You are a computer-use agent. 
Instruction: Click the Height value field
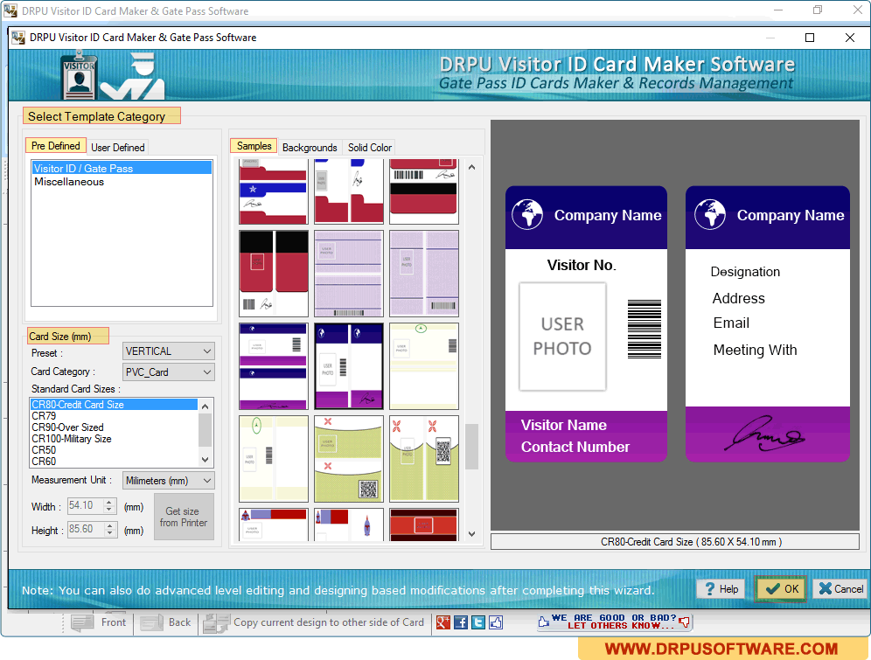pyautogui.click(x=86, y=529)
